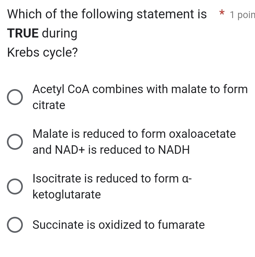Pick 'Succinate is oxidized to fumarate' option
Viewport: 255px width, 257px height.
tap(15, 225)
